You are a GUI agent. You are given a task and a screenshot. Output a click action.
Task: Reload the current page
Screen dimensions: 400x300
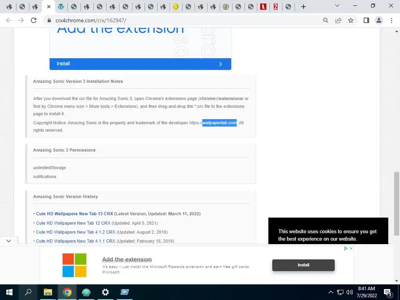click(x=34, y=20)
